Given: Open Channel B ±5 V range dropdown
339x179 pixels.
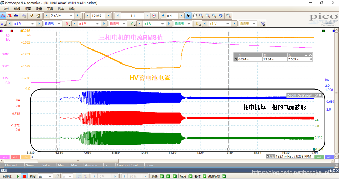Looking at the screenshot, I should pyautogui.click(x=89, y=24).
